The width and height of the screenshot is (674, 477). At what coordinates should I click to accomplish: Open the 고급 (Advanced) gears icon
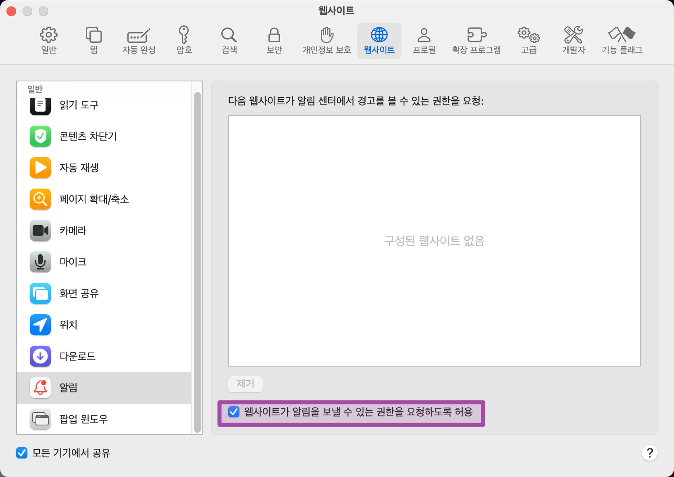(x=529, y=35)
